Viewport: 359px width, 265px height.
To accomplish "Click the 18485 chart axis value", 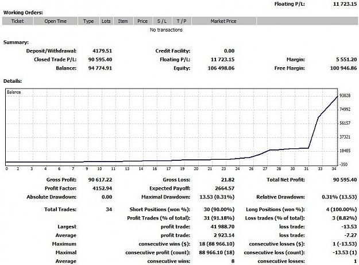I will (x=345, y=151).
